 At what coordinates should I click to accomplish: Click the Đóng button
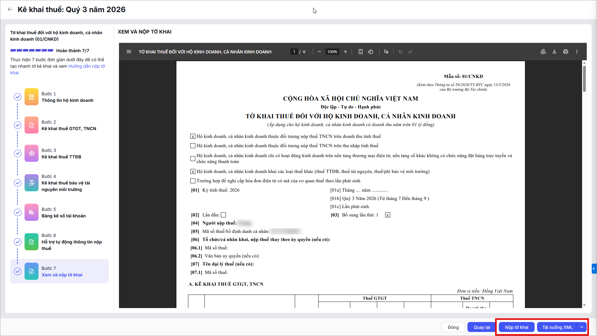pyautogui.click(x=453, y=327)
